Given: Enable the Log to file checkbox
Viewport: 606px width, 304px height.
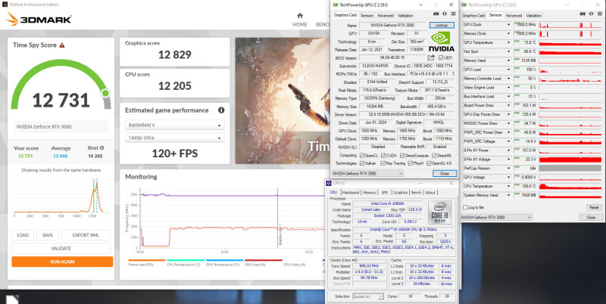Looking at the screenshot, I should (x=465, y=207).
